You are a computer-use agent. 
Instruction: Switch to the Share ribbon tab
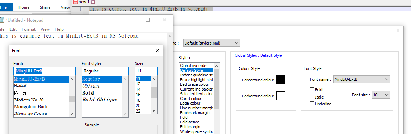[45, 7]
